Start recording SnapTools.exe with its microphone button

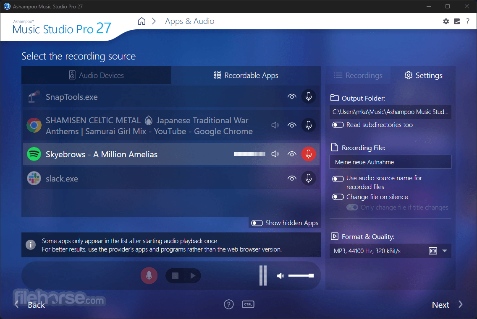pyautogui.click(x=309, y=96)
